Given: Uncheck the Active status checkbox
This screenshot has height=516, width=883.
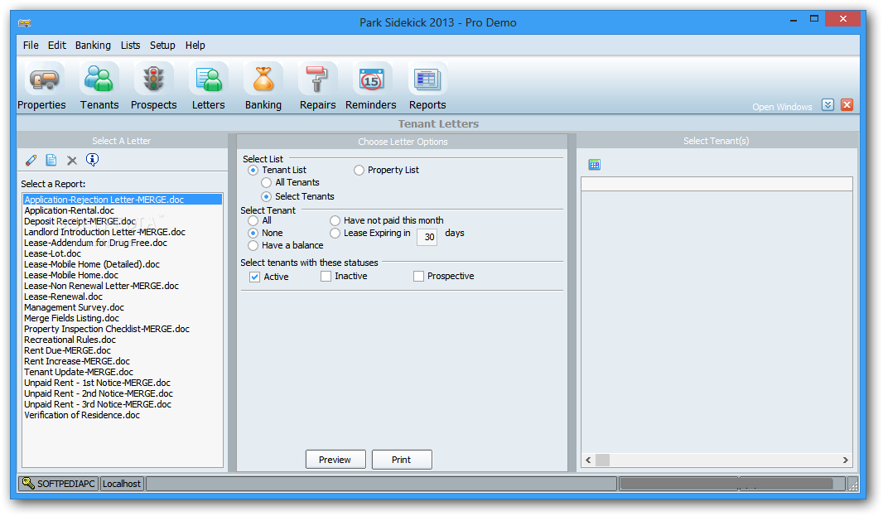Looking at the screenshot, I should pyautogui.click(x=255, y=277).
